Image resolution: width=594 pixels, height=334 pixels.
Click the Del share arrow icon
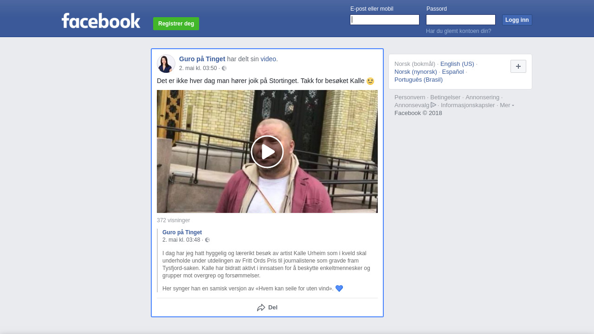(x=261, y=308)
